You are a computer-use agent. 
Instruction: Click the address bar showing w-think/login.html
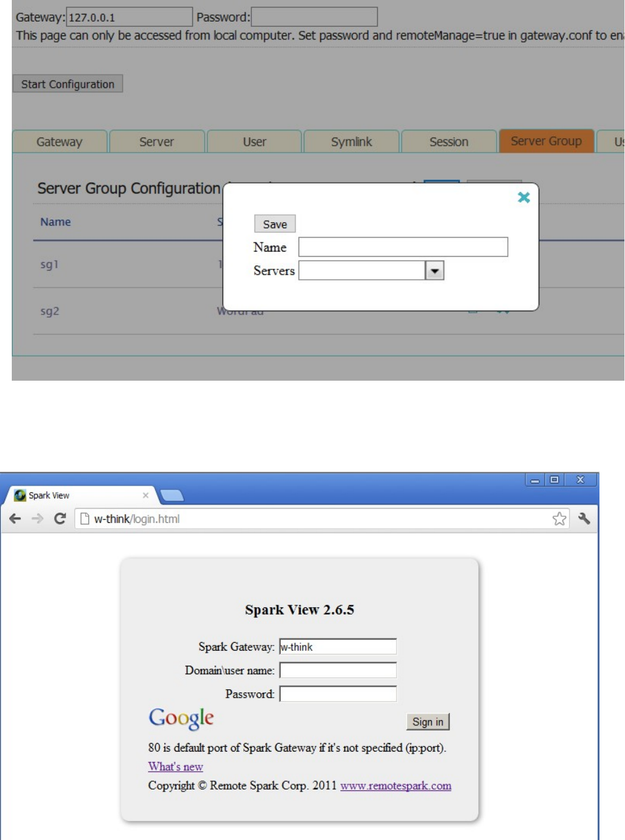click(x=321, y=519)
